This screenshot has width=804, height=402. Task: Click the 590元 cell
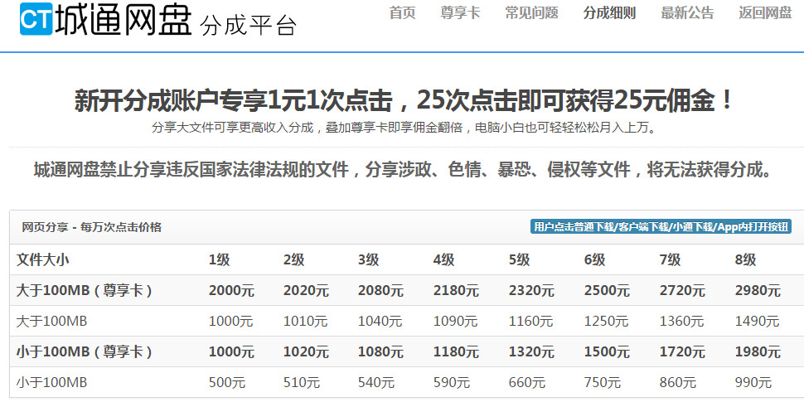coord(452,382)
